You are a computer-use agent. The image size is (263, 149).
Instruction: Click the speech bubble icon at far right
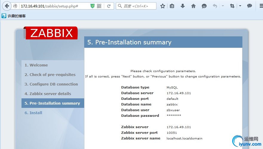tap(250, 6)
